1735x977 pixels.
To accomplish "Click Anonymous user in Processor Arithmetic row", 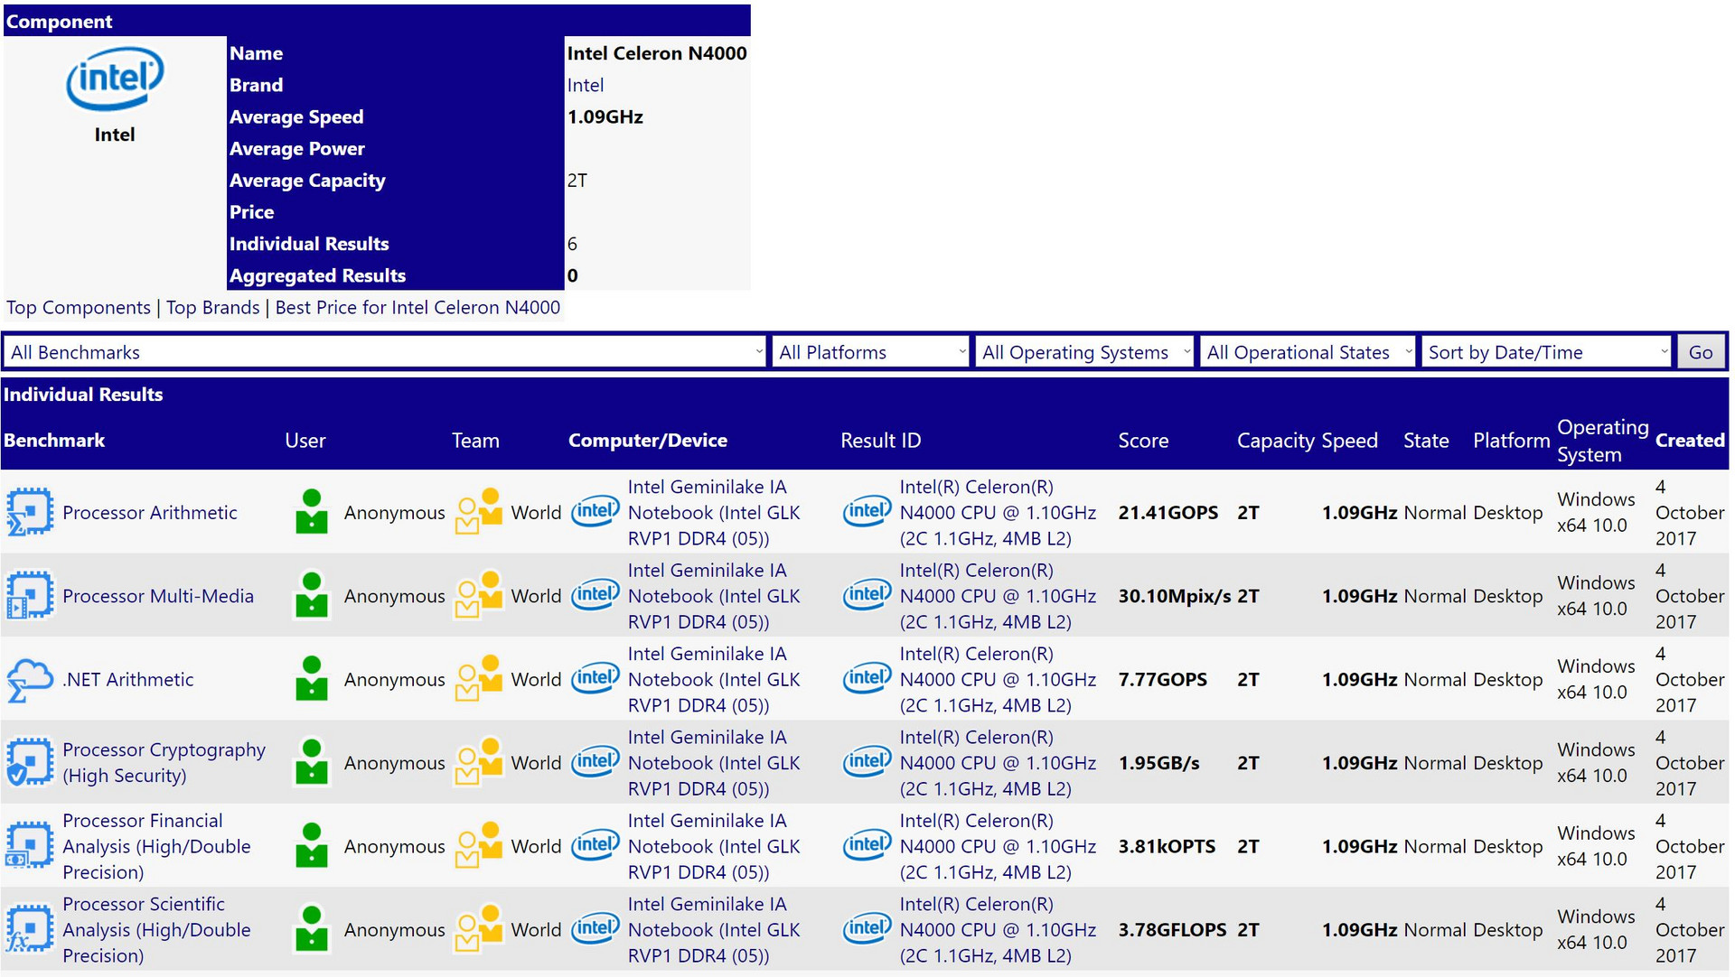I will tap(395, 512).
